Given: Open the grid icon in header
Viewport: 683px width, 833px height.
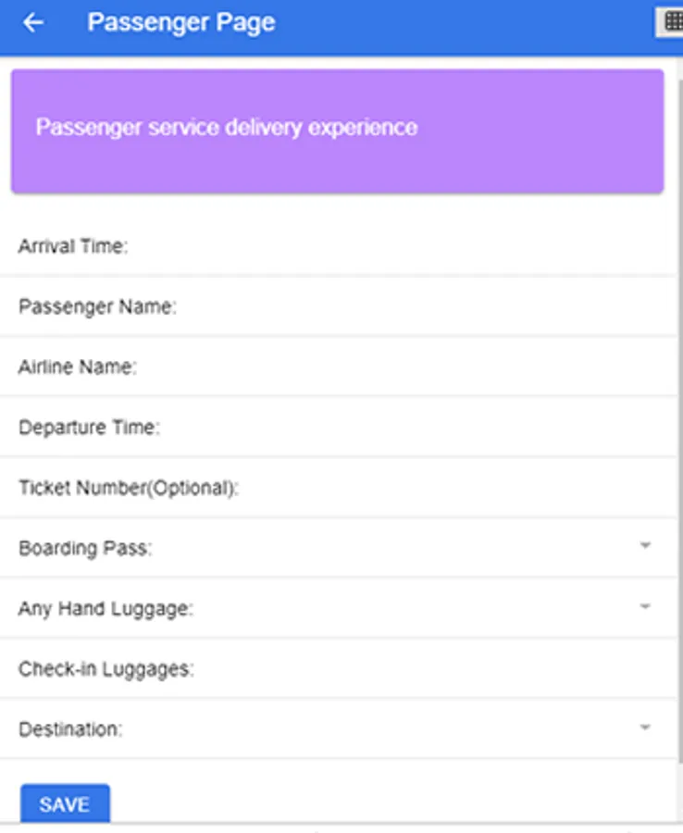Looking at the screenshot, I should coord(673,22).
